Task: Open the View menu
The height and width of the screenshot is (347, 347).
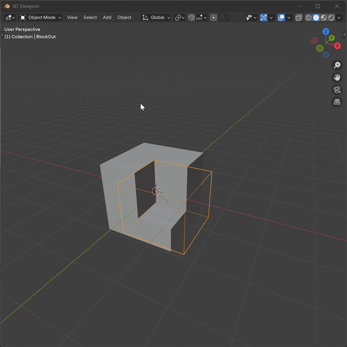Action: (x=72, y=17)
